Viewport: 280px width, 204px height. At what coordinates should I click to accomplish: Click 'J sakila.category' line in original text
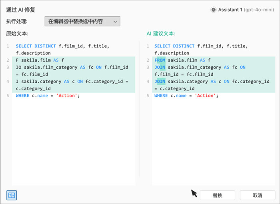(x=72, y=82)
